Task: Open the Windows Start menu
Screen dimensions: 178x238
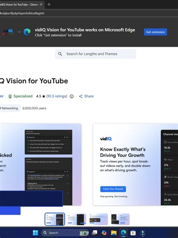Action: coord(36,233)
